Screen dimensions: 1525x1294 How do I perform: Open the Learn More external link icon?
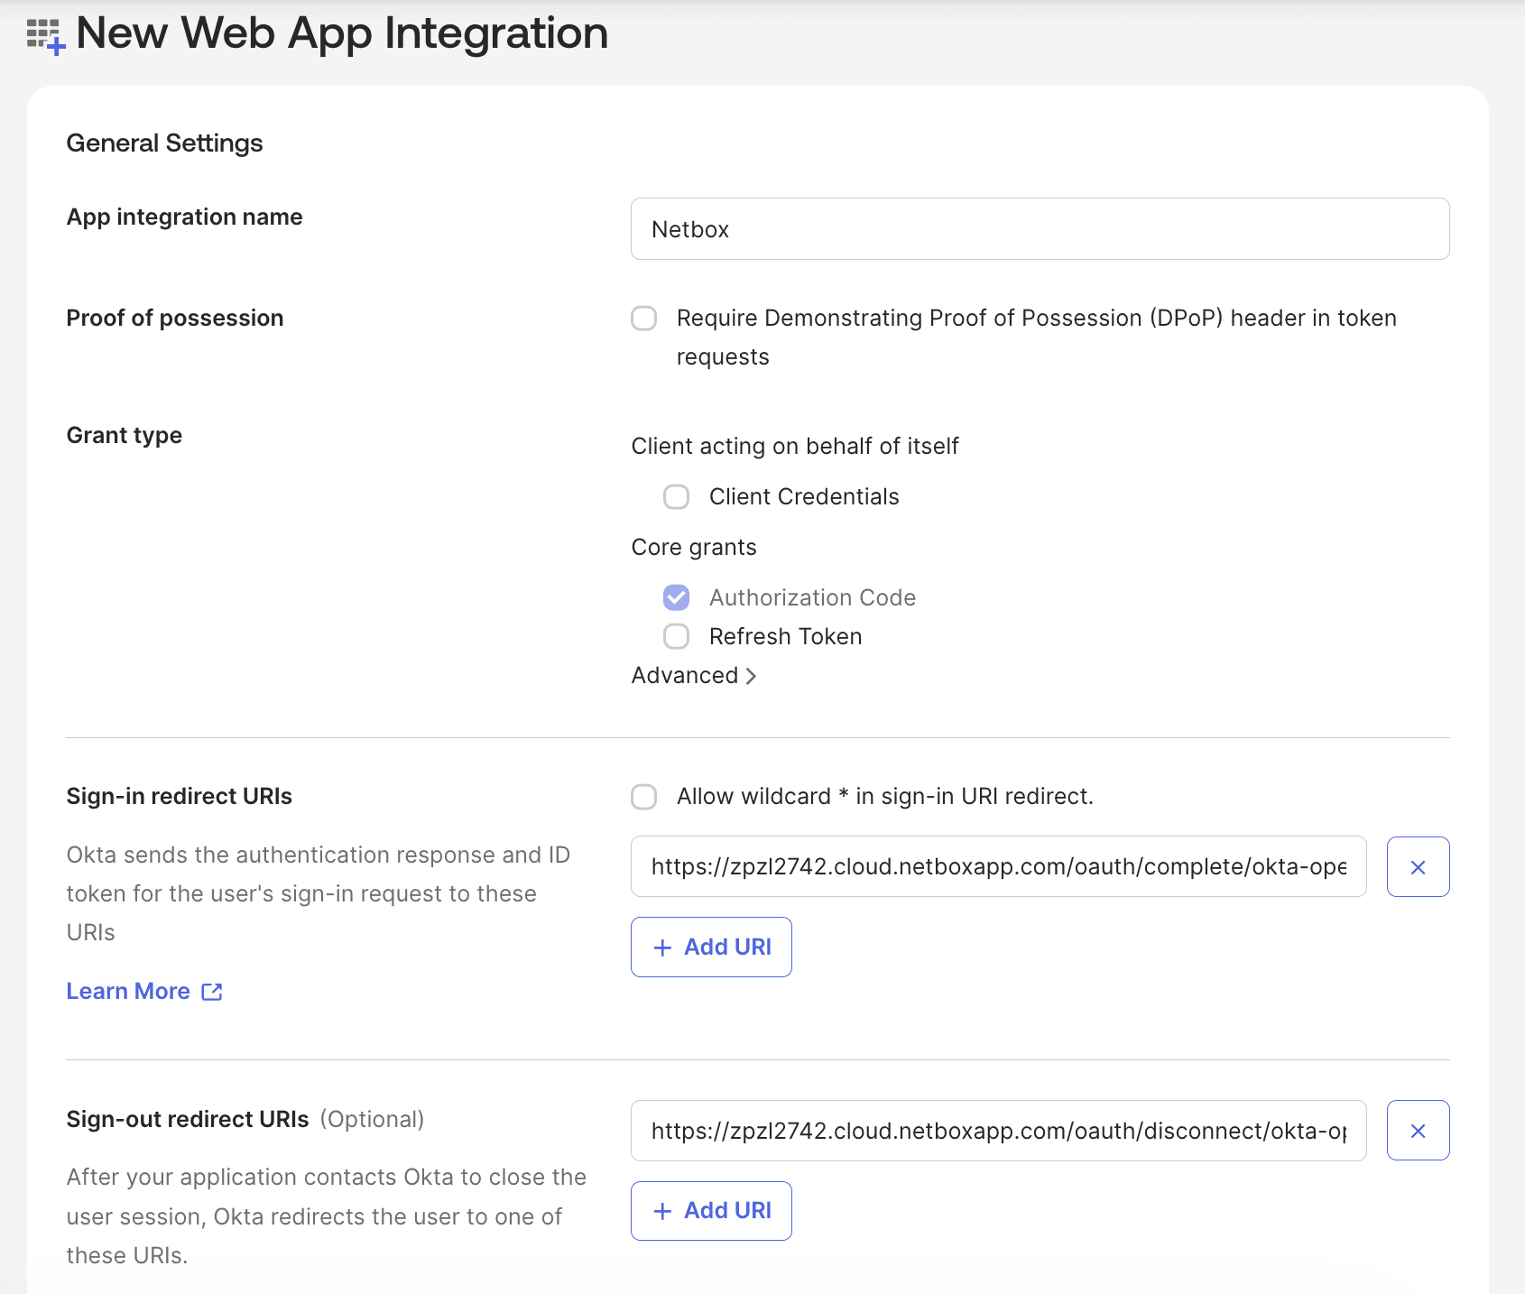coord(212,992)
